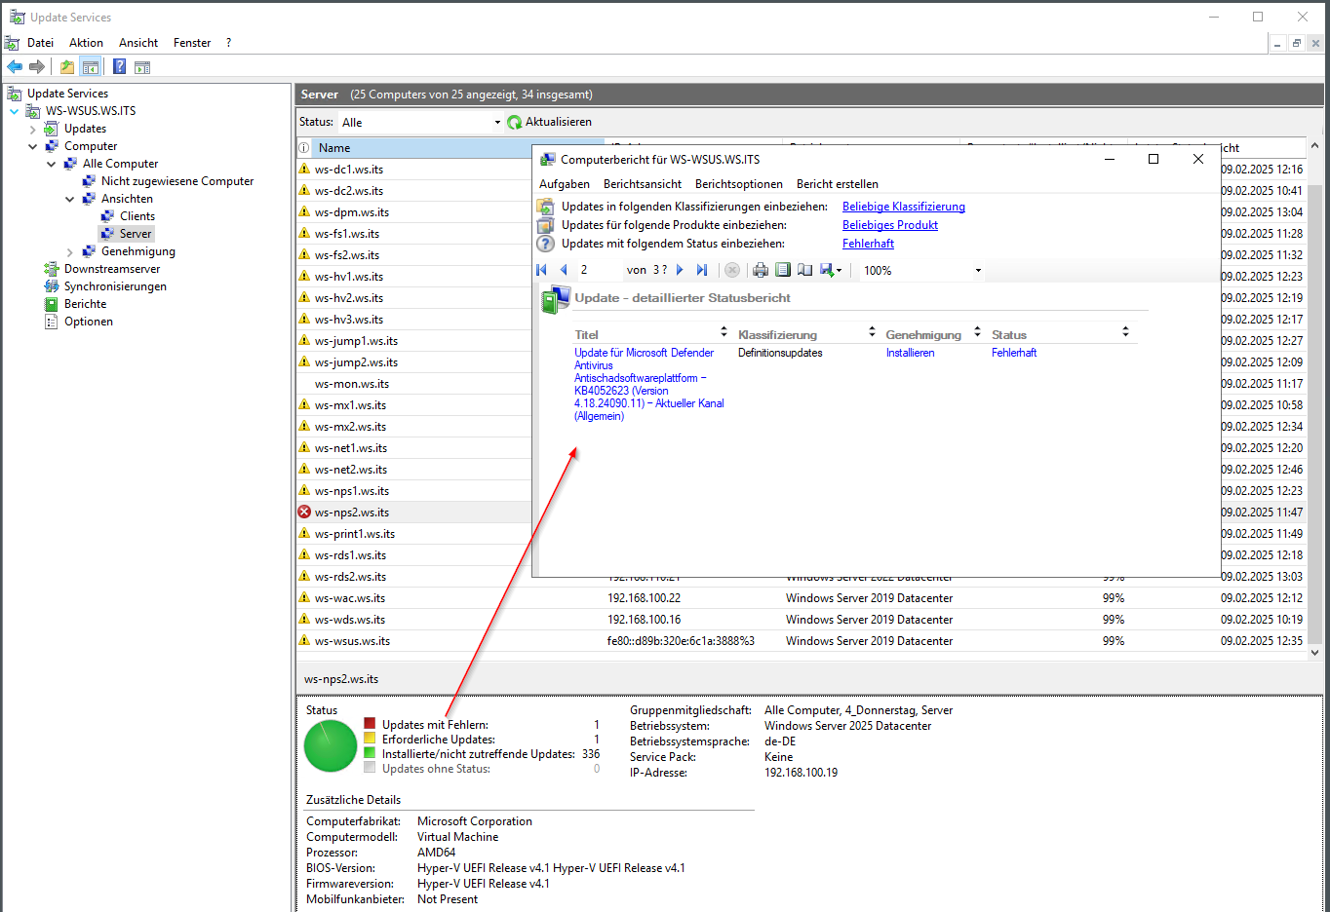Expand the Updates tree node
1330x912 pixels.
(x=33, y=129)
